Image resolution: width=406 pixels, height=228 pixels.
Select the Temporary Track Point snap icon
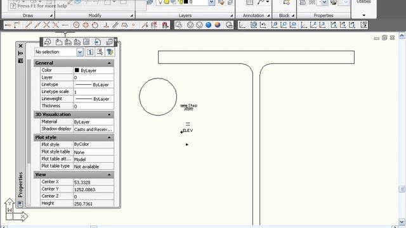(8, 25)
